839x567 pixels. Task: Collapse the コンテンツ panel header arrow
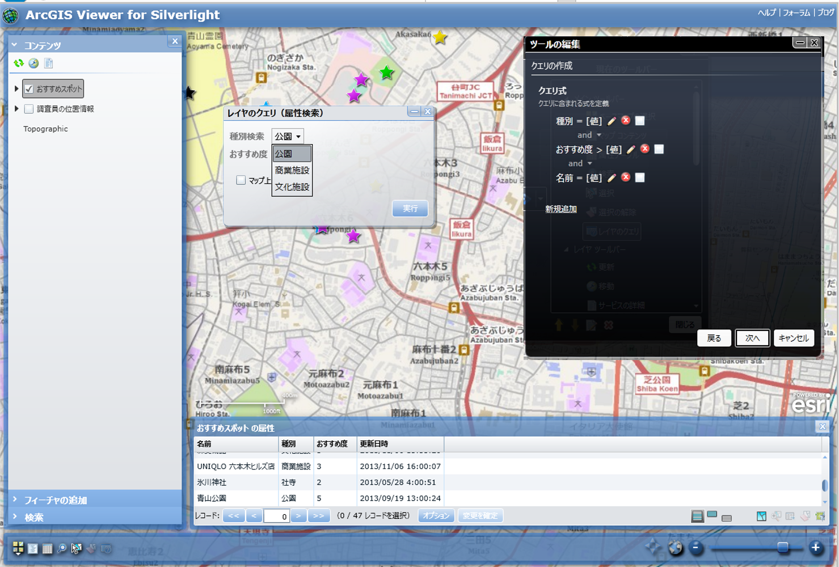(x=15, y=45)
